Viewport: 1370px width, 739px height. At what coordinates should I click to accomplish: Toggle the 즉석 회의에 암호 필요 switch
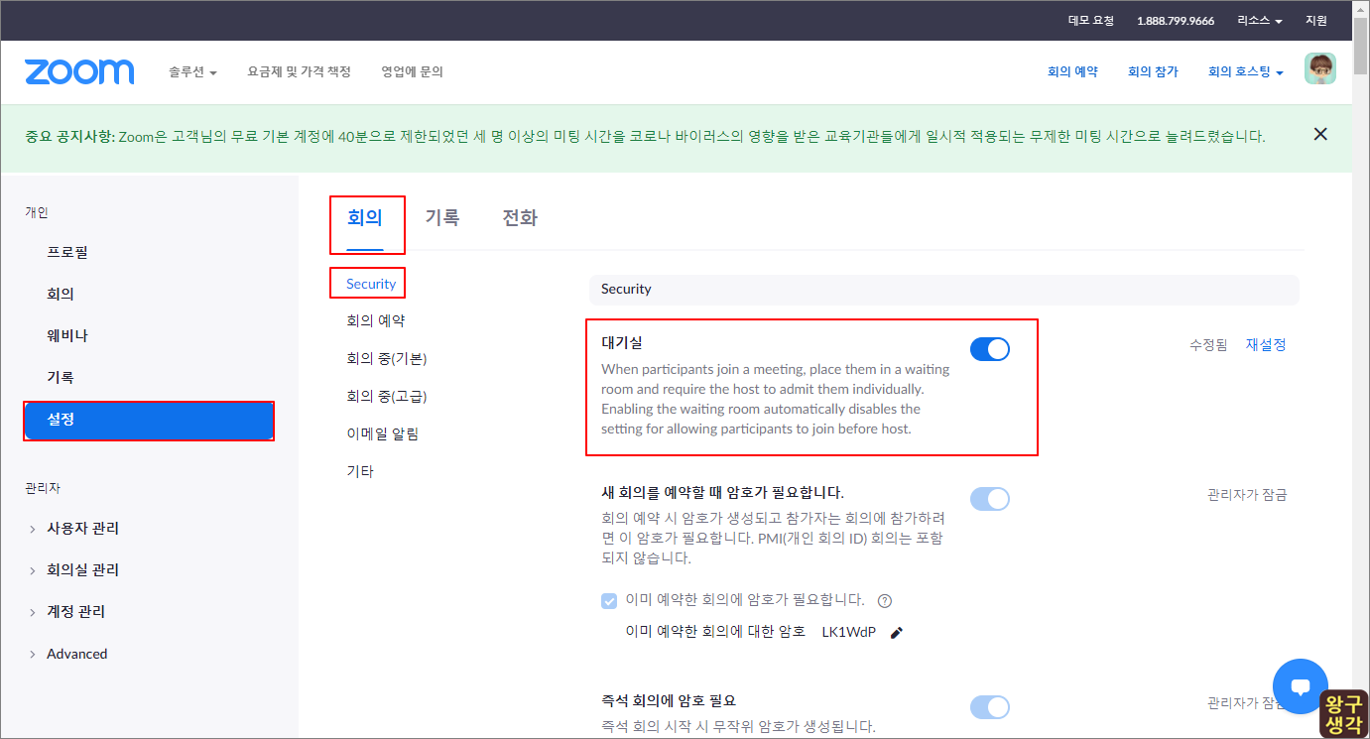point(989,706)
